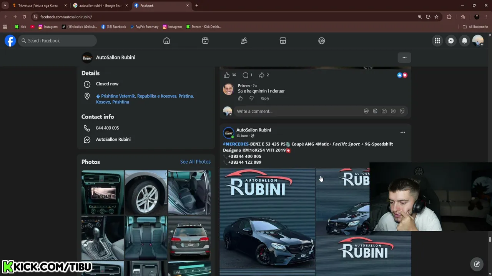Focus the browser address bar URL
Image resolution: width=492 pixels, height=276 pixels.
(x=66, y=17)
